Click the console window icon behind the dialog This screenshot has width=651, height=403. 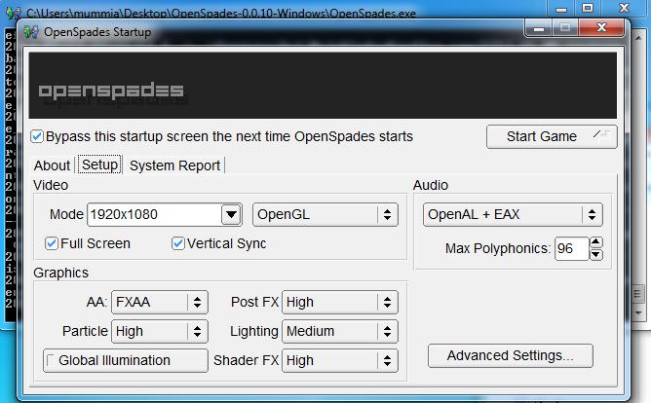(14, 14)
